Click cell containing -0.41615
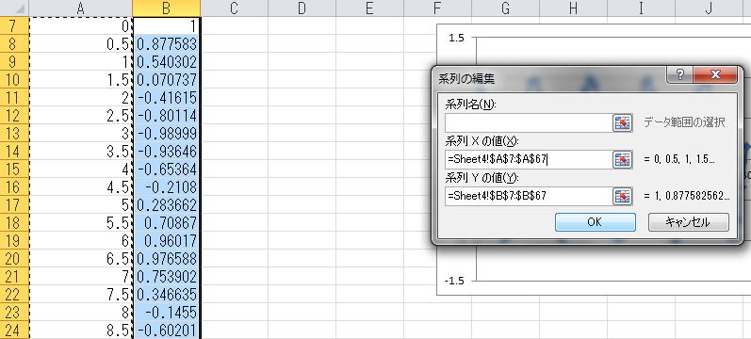Viewport: 751px width, 339px height. (166, 98)
